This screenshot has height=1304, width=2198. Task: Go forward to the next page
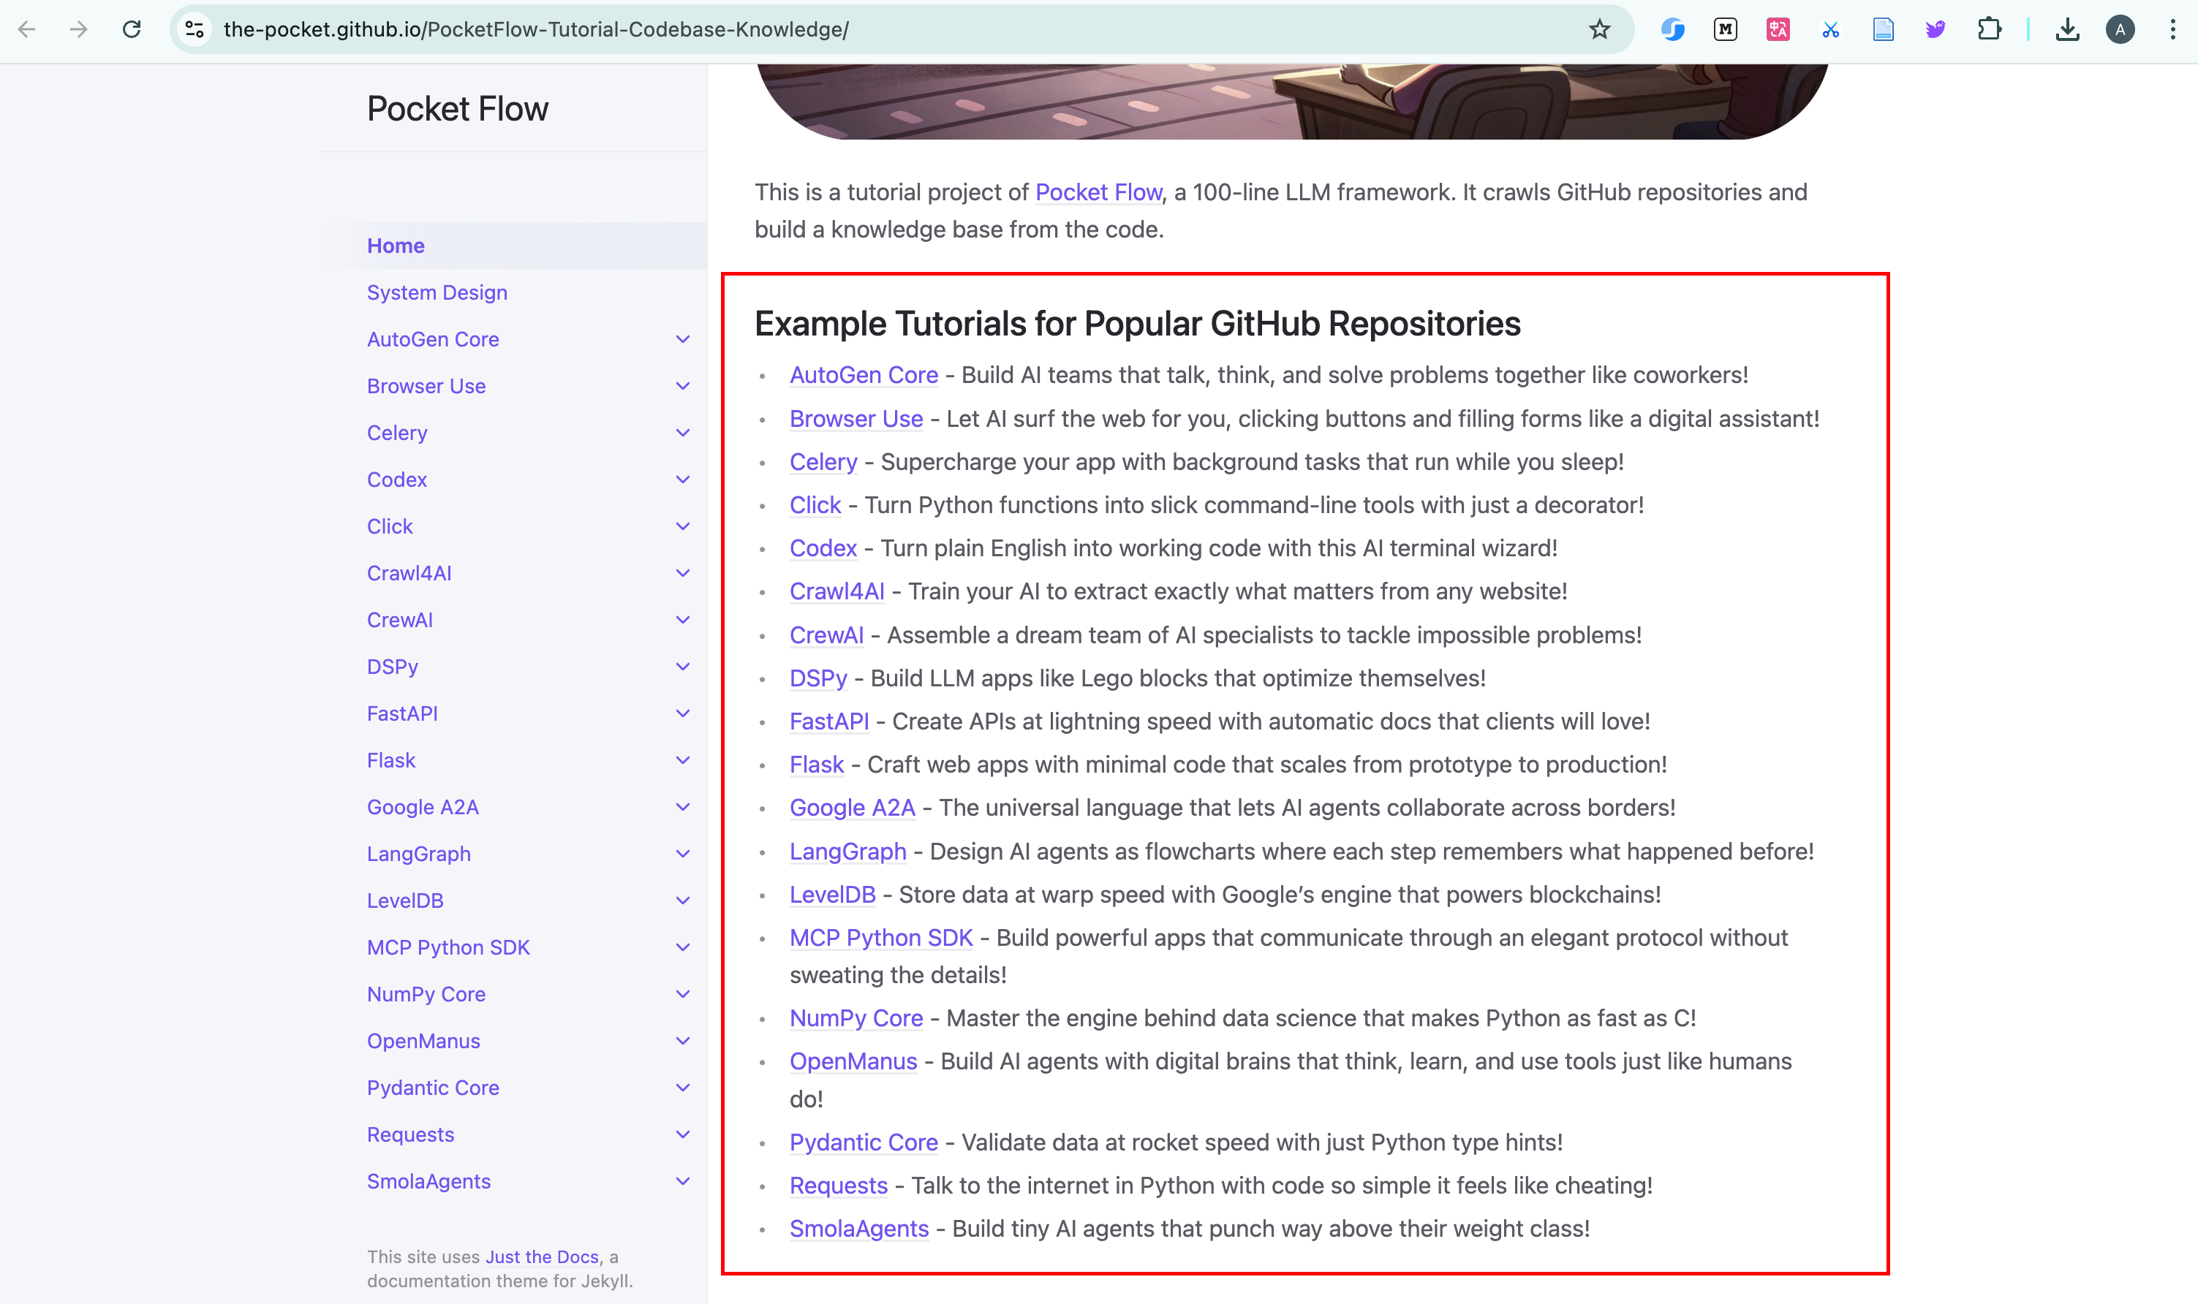(x=79, y=30)
